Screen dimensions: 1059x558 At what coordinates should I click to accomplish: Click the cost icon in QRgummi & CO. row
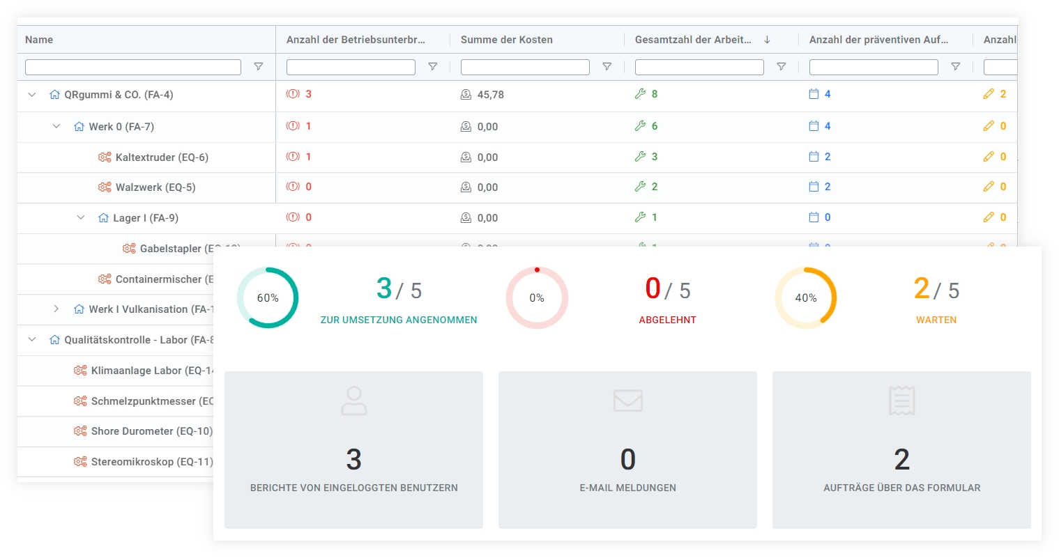pos(466,95)
